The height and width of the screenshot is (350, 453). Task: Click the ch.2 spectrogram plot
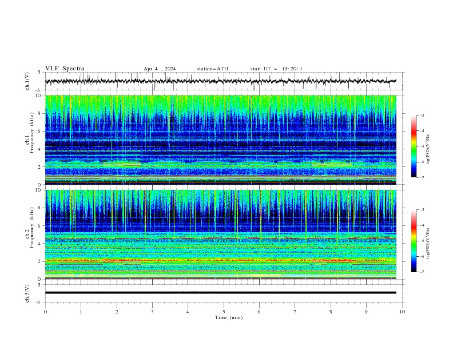click(x=221, y=234)
